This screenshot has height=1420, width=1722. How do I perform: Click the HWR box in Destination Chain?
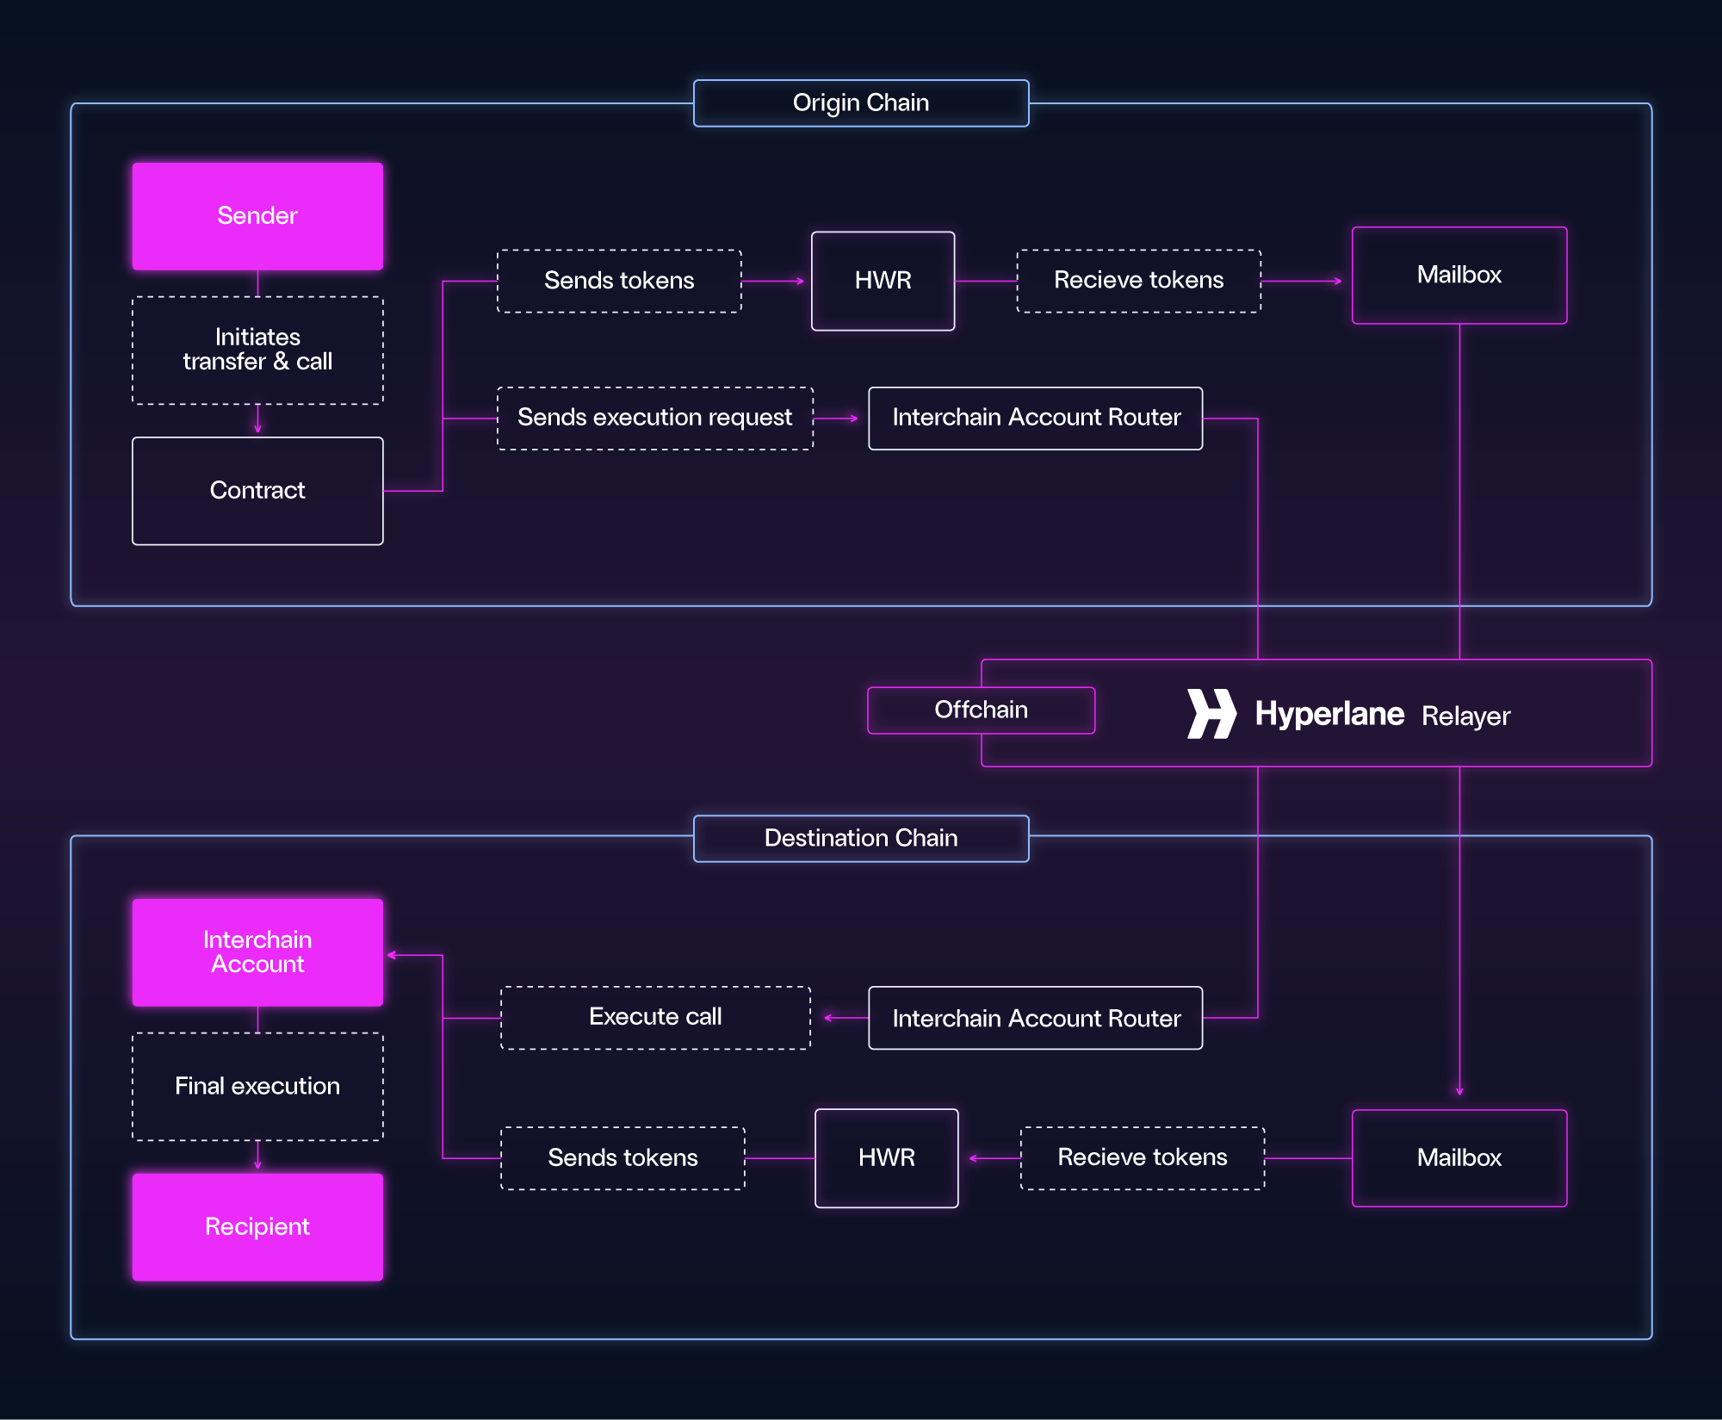coord(886,1157)
